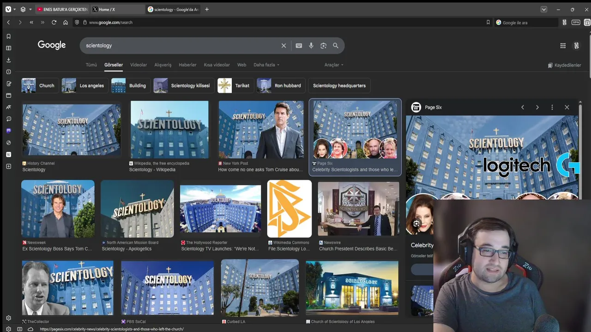Click the rewind history button
This screenshot has width=591, height=332.
click(31, 22)
